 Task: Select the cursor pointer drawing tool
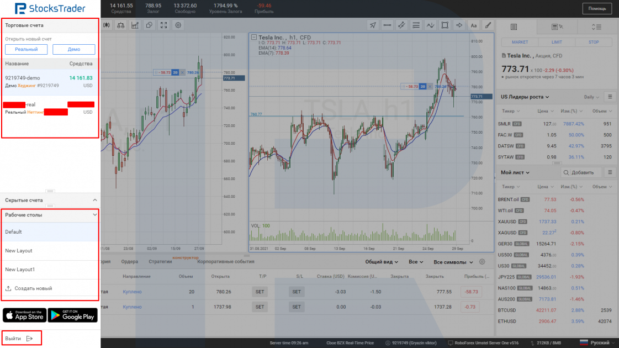coord(373,25)
